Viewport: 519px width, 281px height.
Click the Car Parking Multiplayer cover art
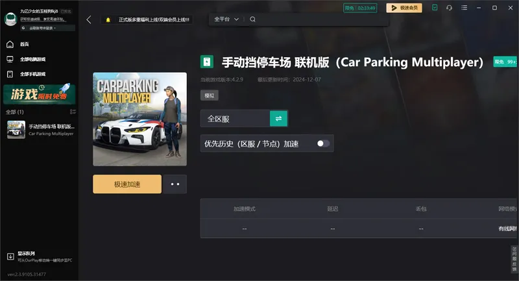139,119
